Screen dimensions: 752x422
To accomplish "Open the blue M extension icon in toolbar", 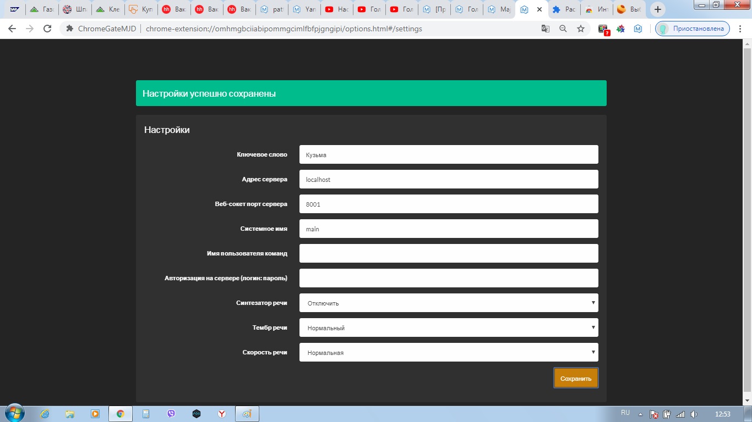I will 638,29.
